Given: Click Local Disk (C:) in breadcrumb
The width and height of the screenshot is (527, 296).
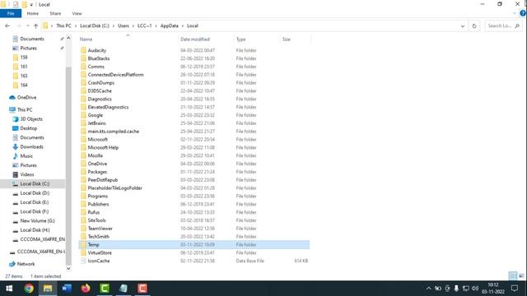Looking at the screenshot, I should click(95, 25).
